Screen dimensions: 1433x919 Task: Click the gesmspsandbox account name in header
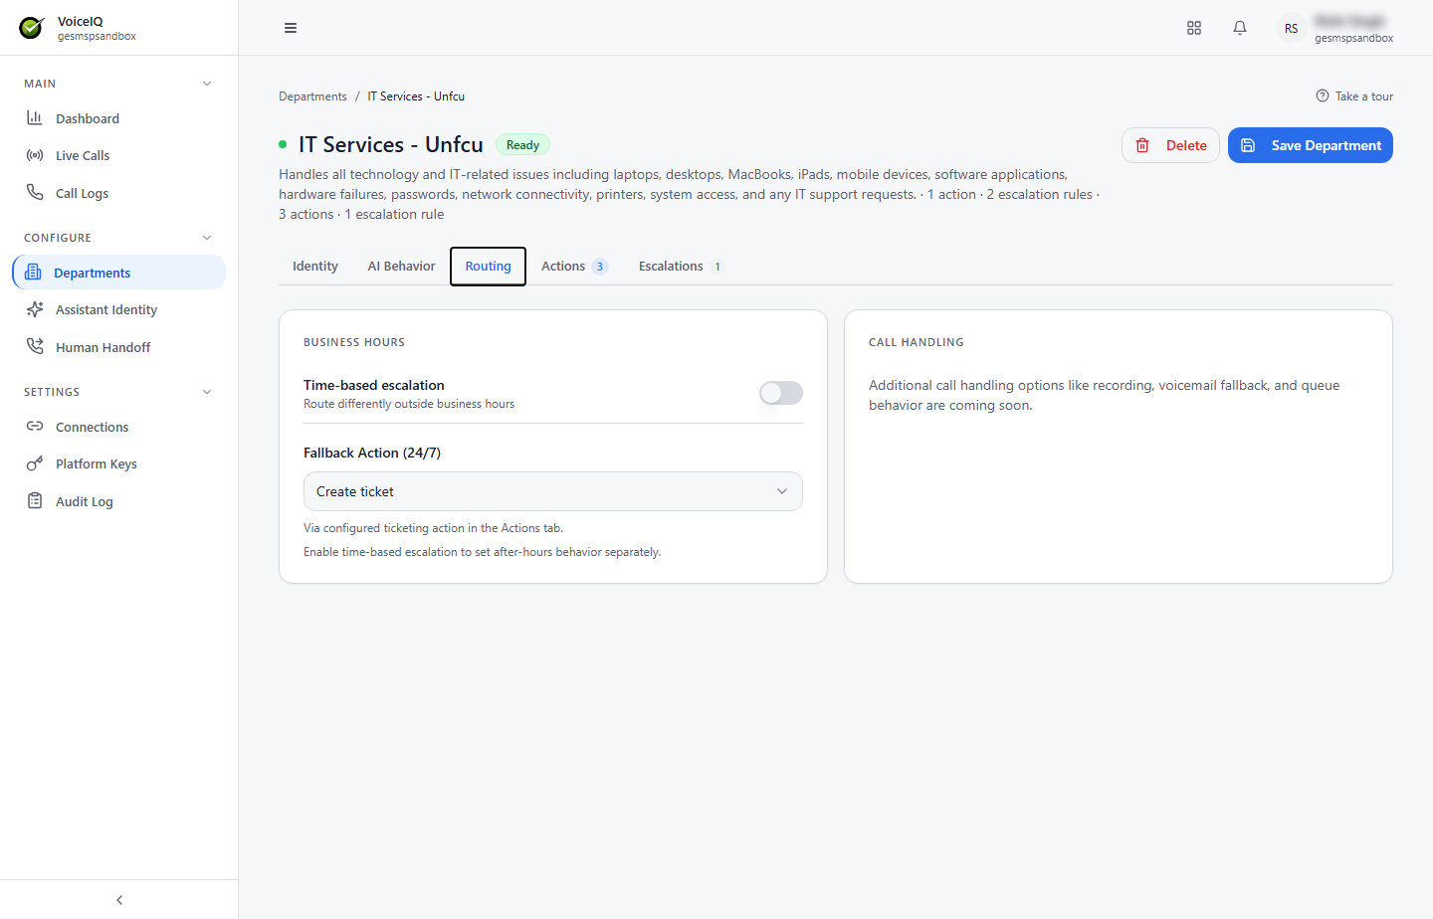click(1353, 38)
